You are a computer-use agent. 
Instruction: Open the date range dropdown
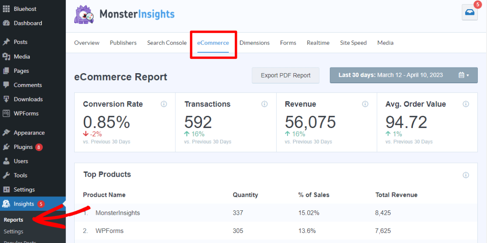(404, 75)
